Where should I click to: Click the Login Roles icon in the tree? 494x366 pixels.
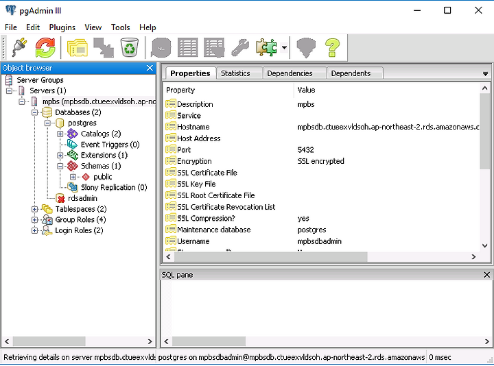pos(47,230)
